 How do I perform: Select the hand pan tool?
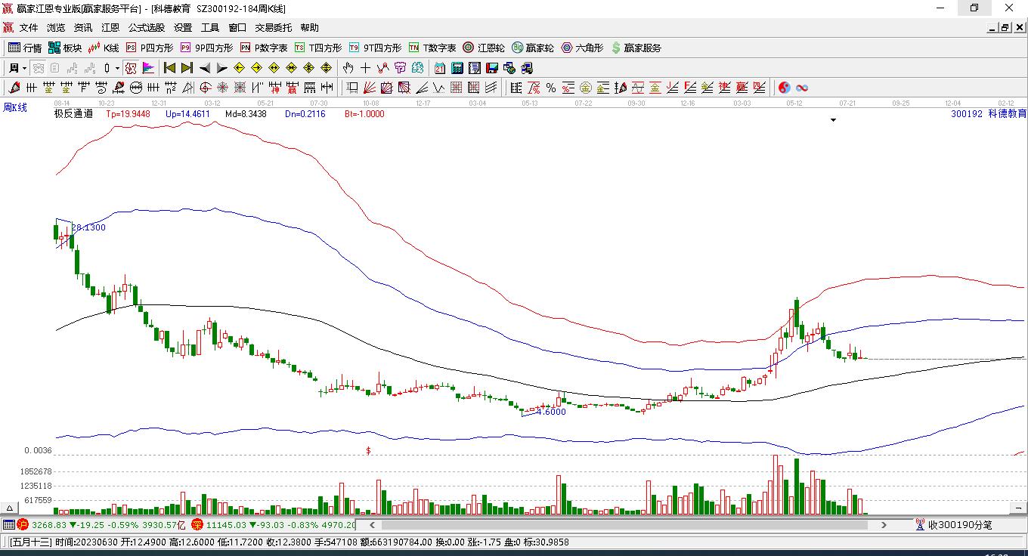348,68
